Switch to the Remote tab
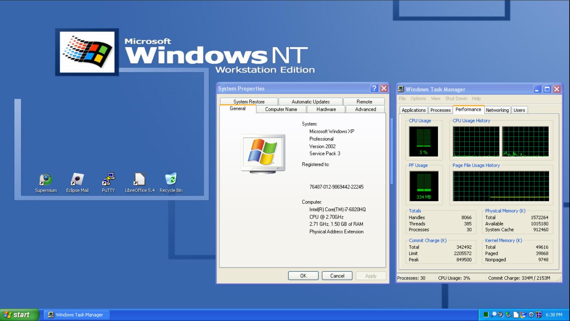The image size is (570, 321). point(364,102)
